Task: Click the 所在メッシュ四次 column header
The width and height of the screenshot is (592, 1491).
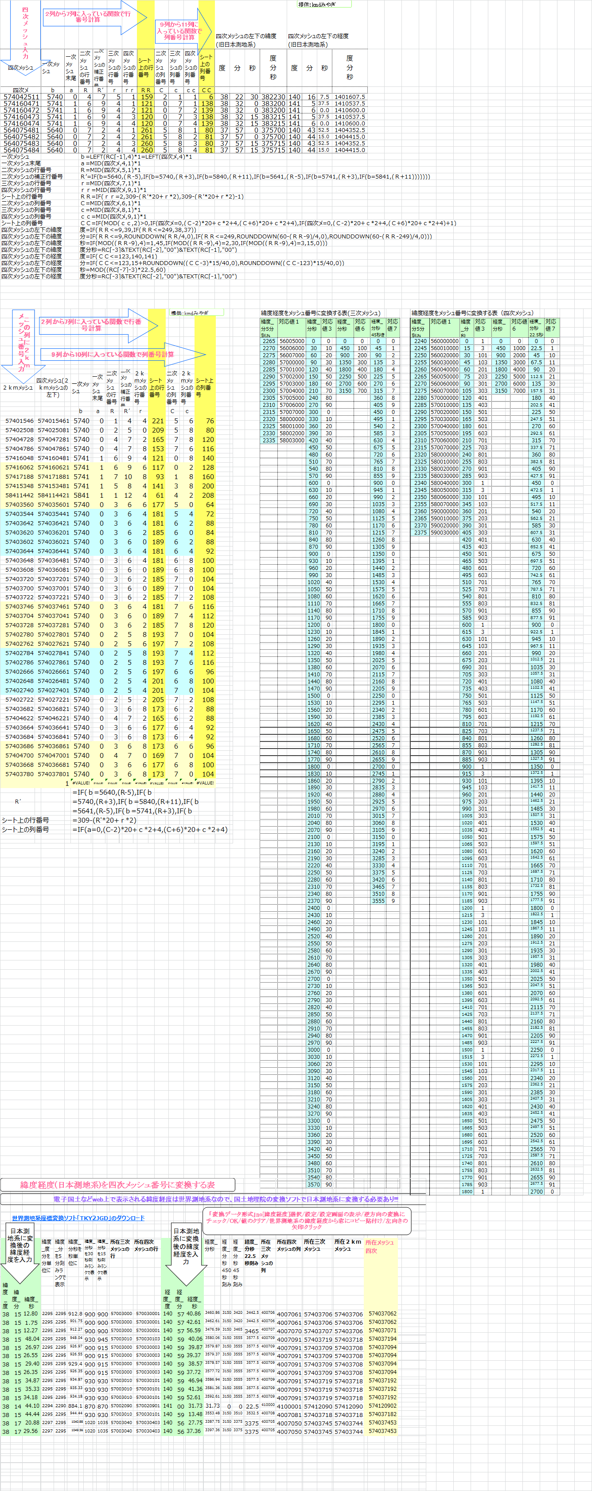Action: (380, 1247)
